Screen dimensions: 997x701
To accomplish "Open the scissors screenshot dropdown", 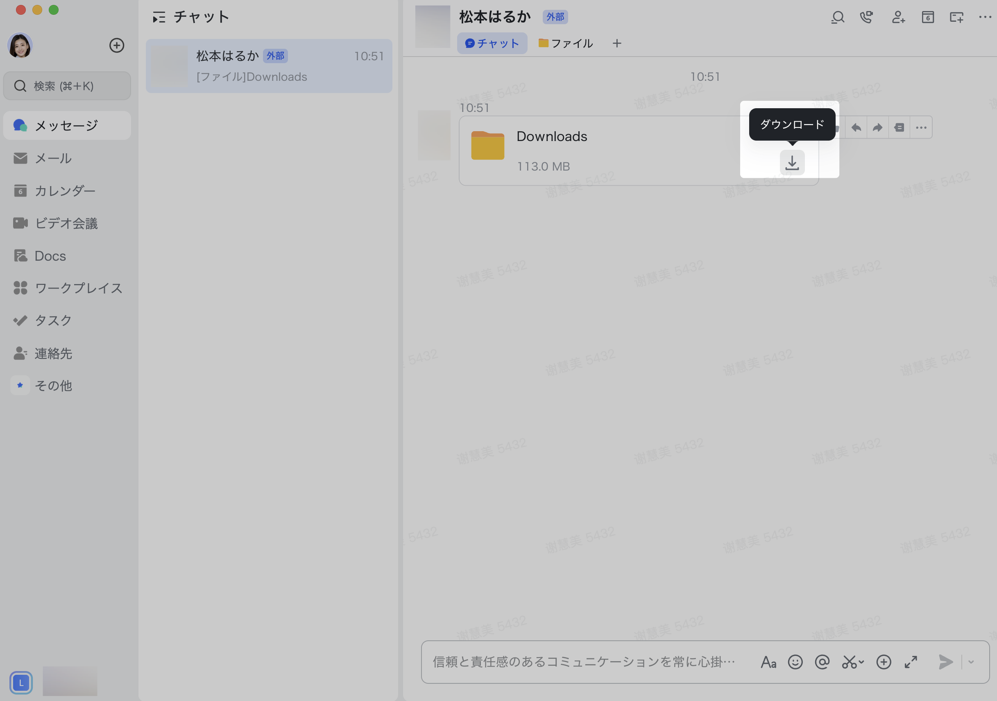I will [x=861, y=662].
